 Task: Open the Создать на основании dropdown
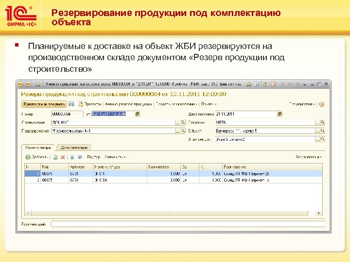pyautogui.click(x=176, y=104)
